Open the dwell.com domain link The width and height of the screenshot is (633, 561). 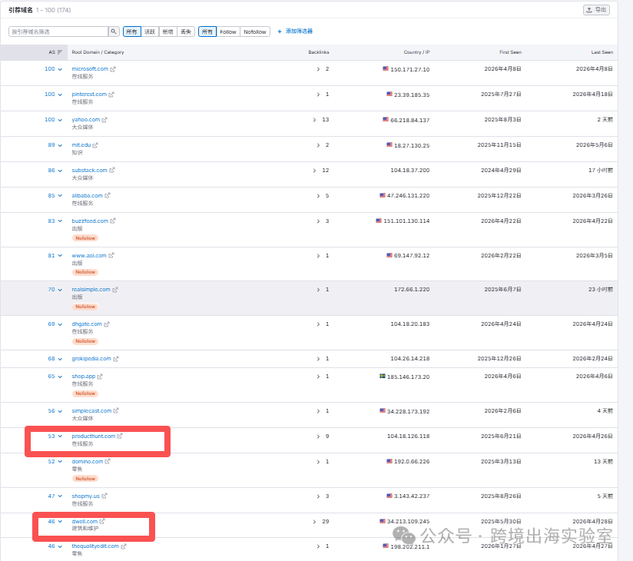point(85,521)
